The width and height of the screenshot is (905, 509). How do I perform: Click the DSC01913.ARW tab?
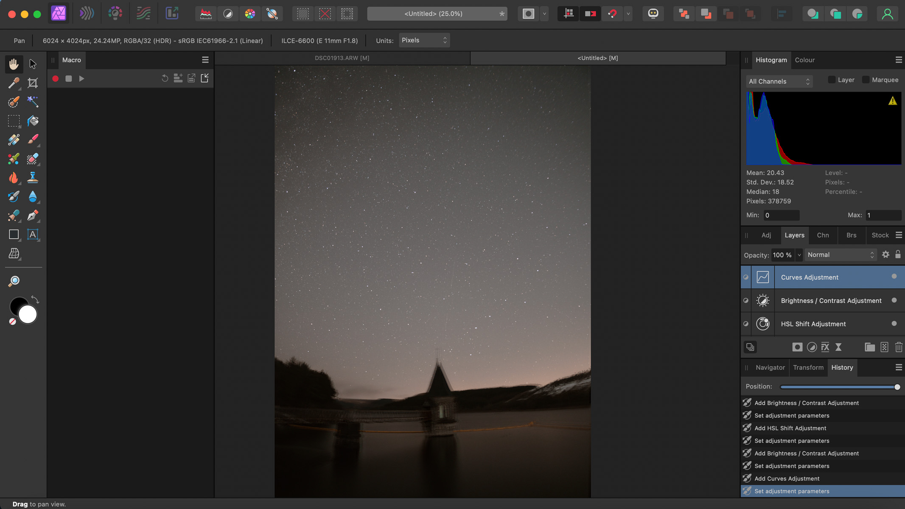pos(342,58)
